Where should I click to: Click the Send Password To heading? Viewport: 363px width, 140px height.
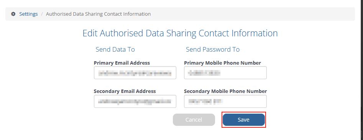coord(213,49)
